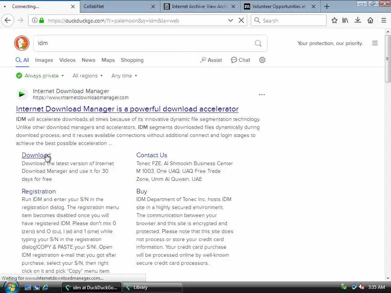The width and height of the screenshot is (391, 293).
Task: Close the Internet Archive tab
Action: (233, 6)
